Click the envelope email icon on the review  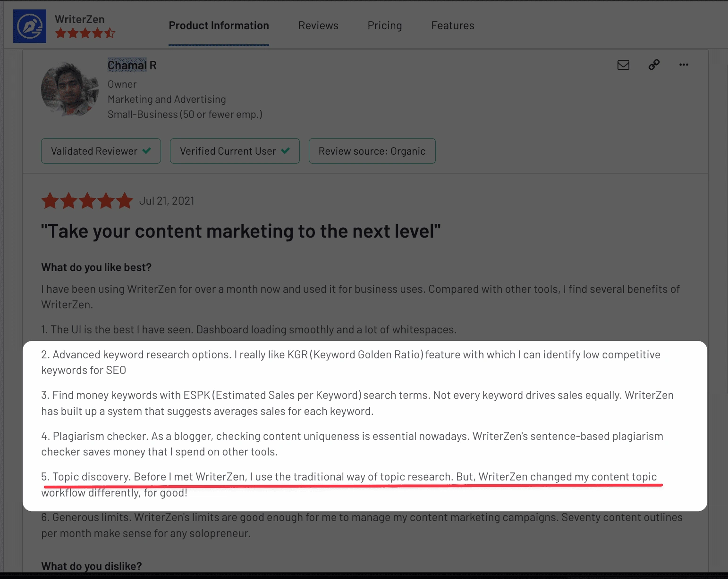point(623,65)
